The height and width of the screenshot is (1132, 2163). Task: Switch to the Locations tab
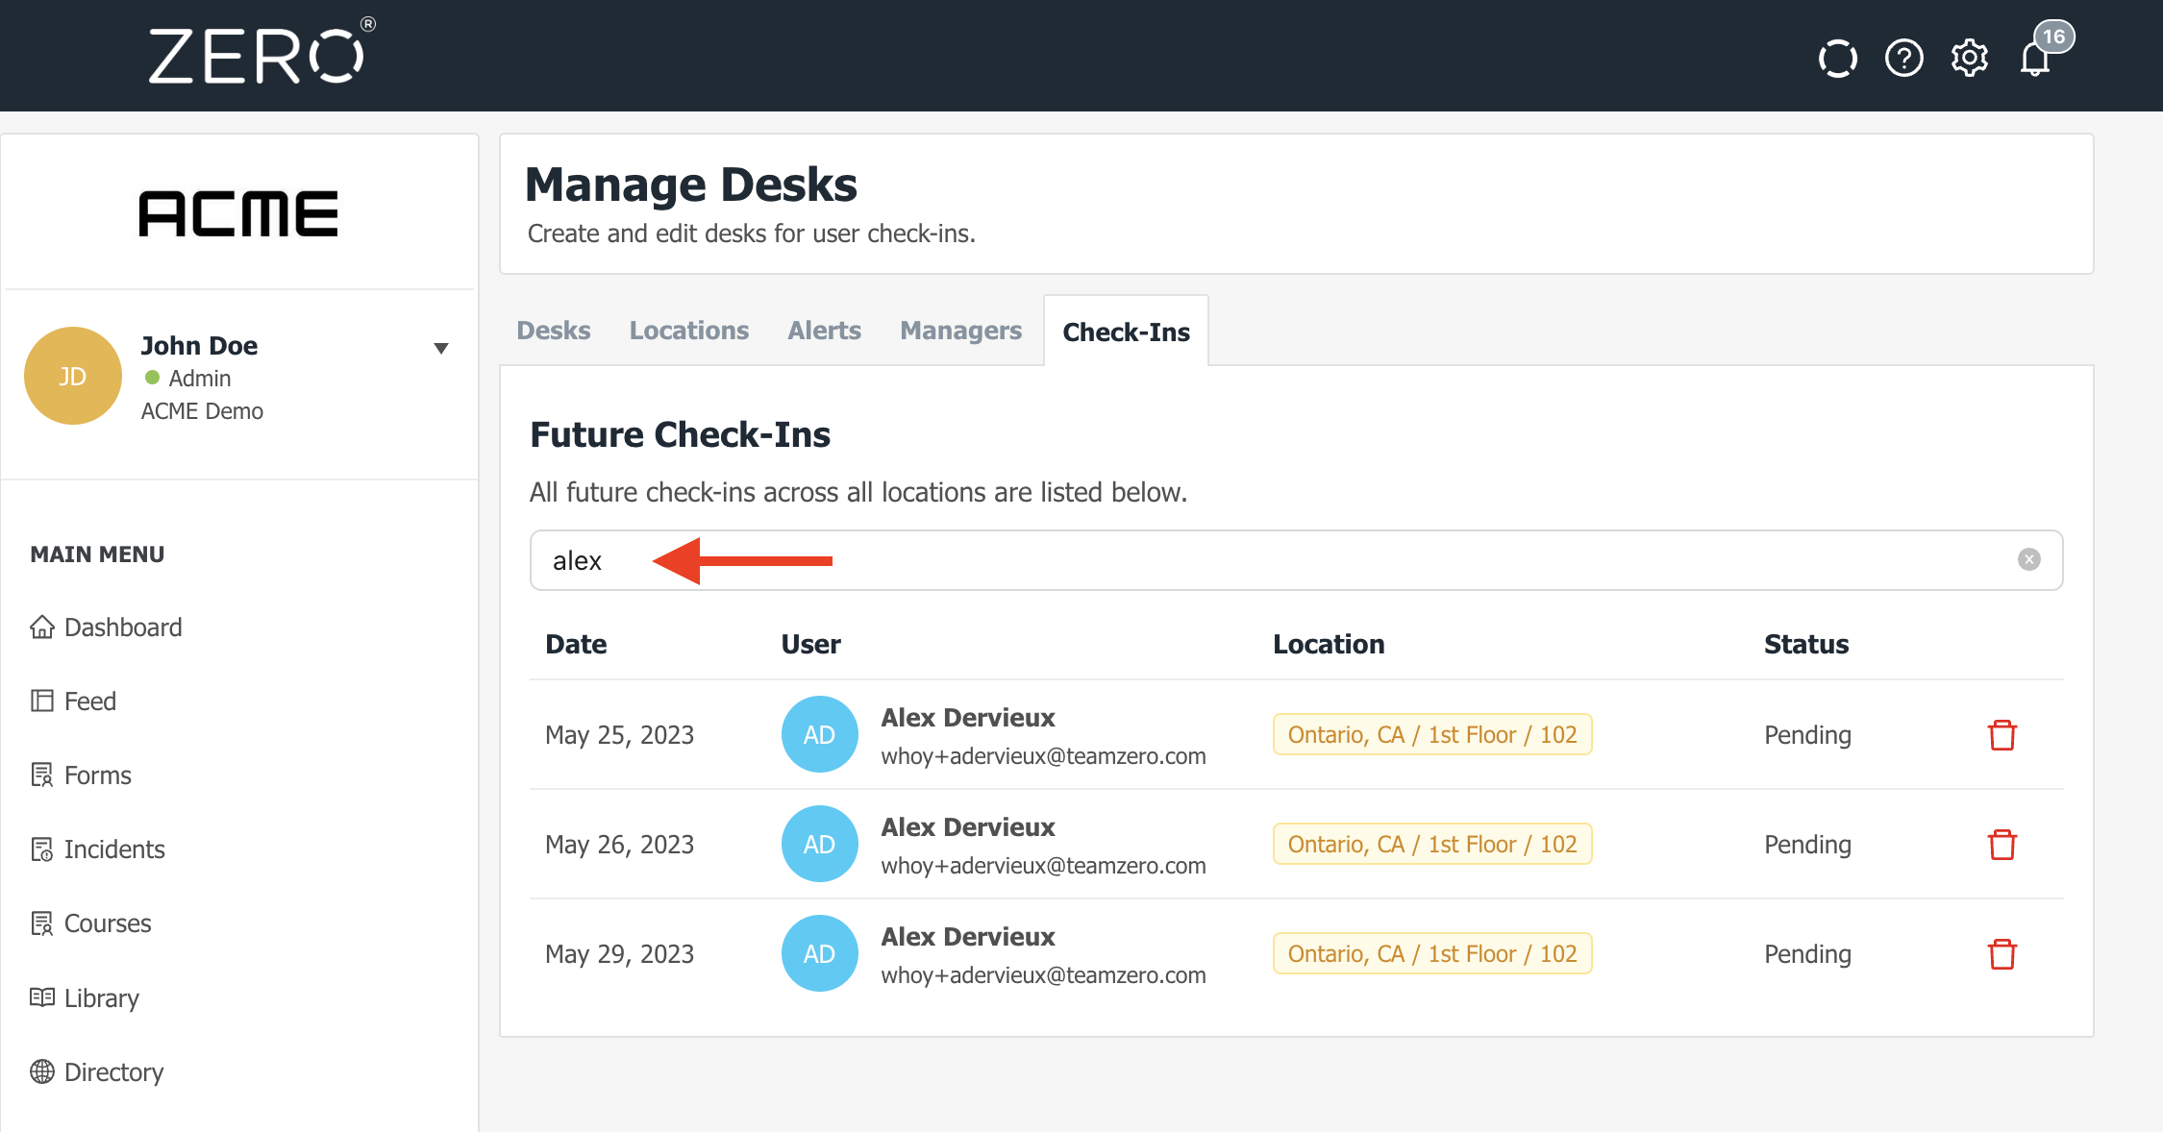click(x=688, y=331)
